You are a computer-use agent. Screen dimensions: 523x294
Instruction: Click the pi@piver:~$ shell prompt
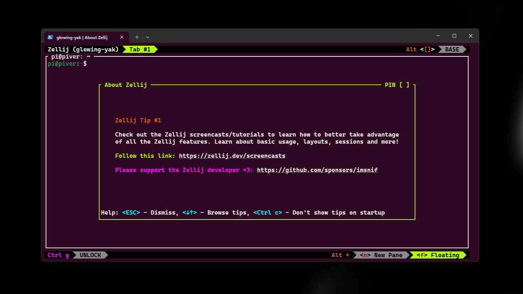67,63
